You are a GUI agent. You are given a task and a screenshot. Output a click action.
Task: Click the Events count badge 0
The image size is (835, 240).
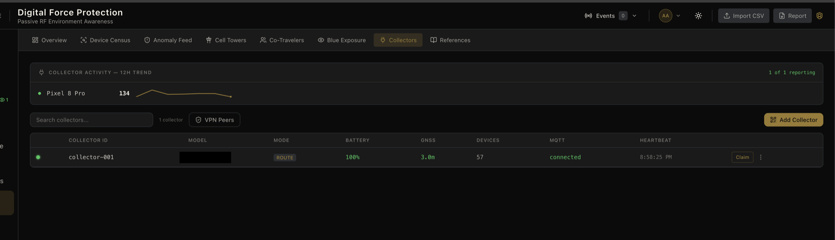623,16
